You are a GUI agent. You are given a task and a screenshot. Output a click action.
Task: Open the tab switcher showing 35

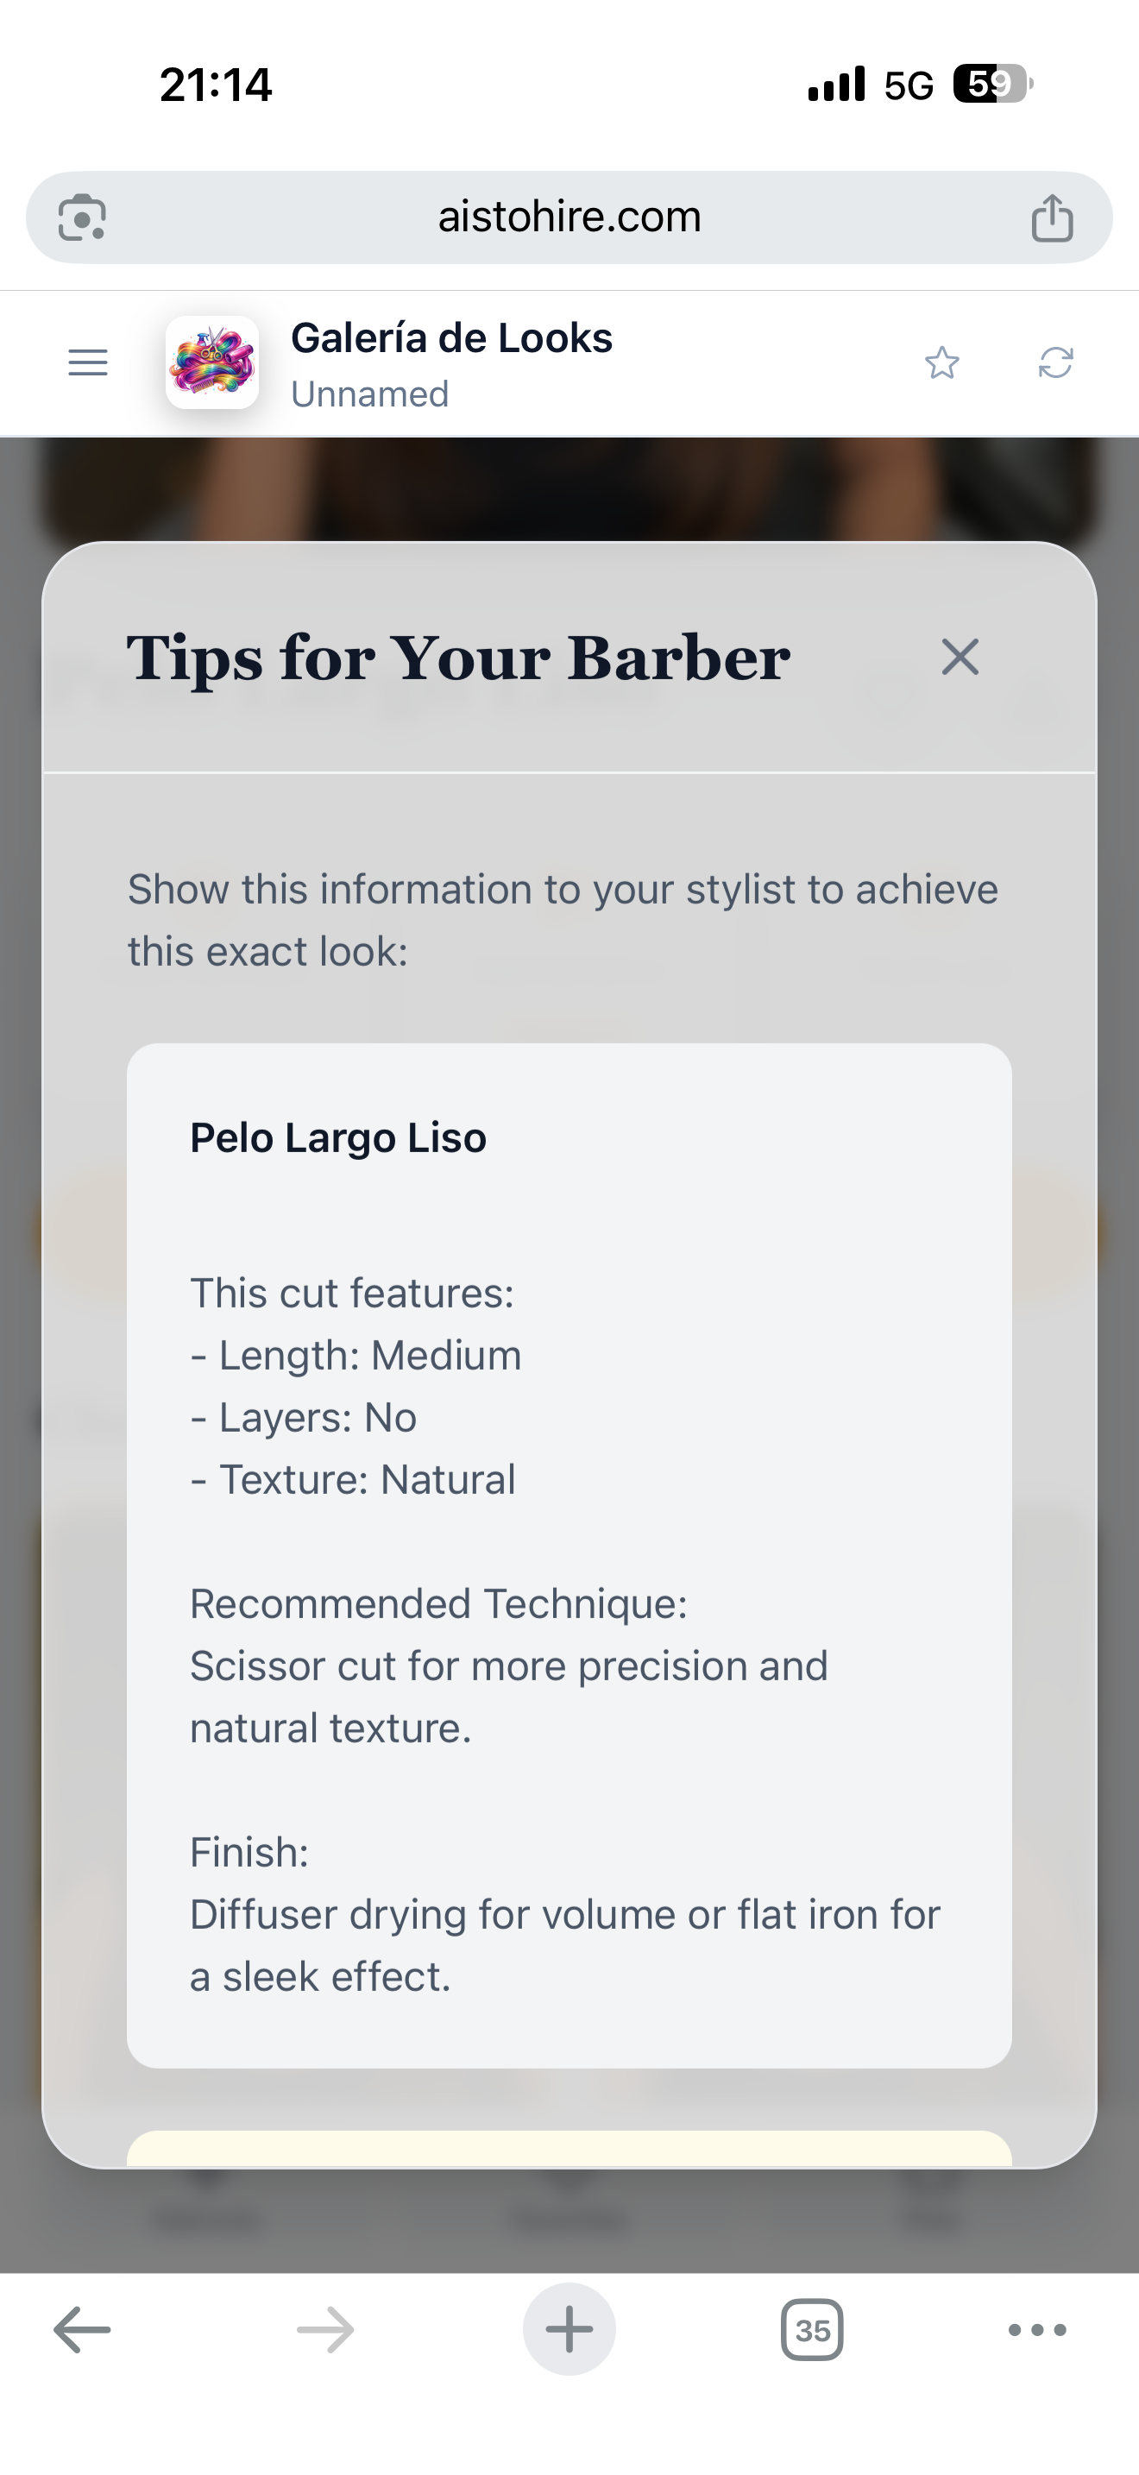tap(813, 2330)
